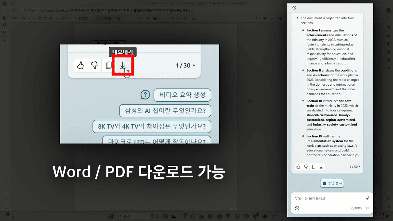The width and height of the screenshot is (393, 221).
Task: Click the PDF page number box
Action: tap(165, 18)
